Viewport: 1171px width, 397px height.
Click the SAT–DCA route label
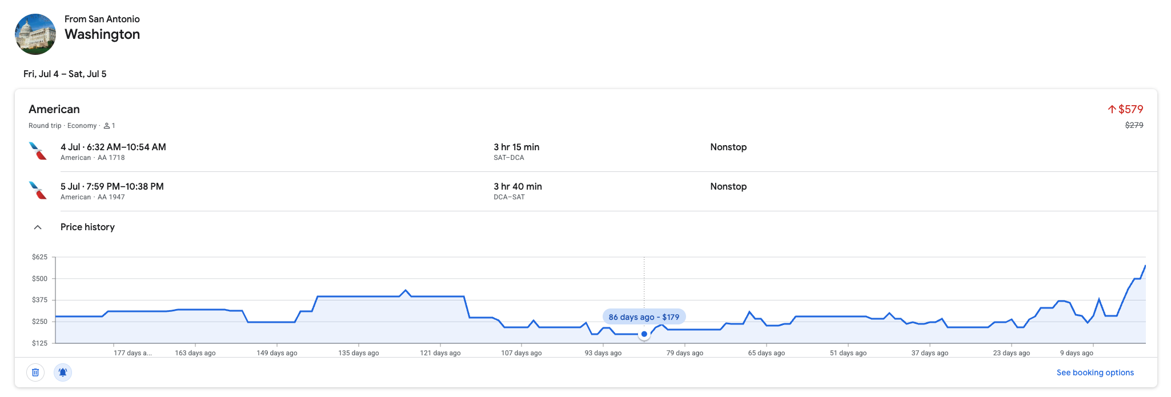[x=508, y=158]
